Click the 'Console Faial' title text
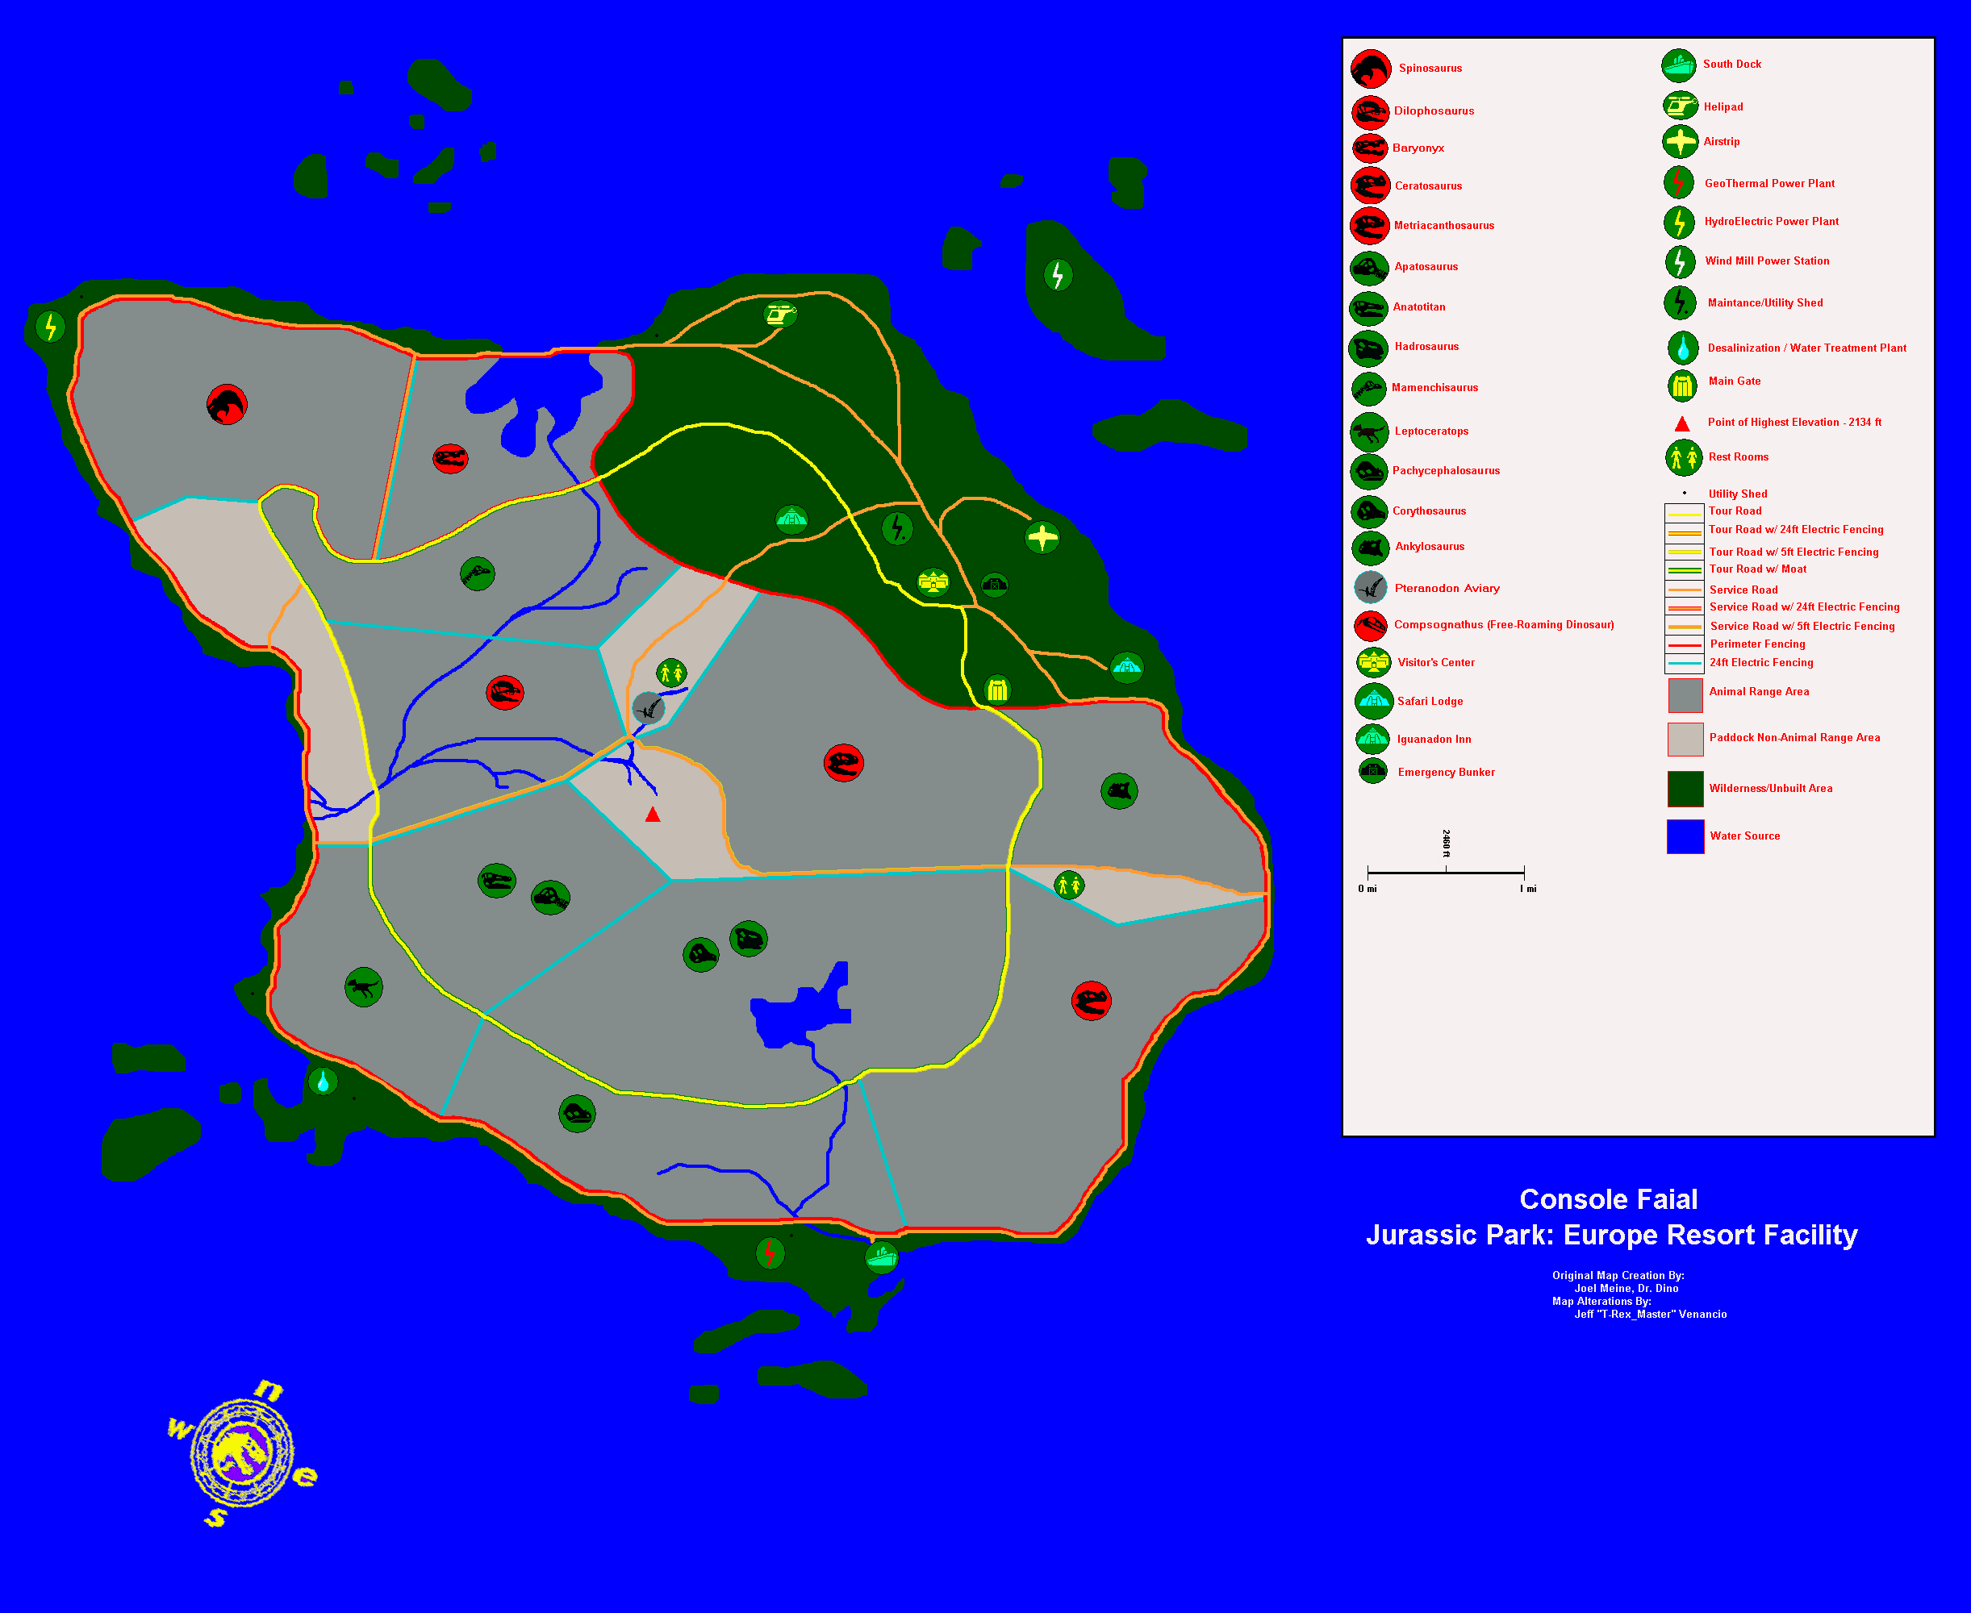 coord(1609,1199)
